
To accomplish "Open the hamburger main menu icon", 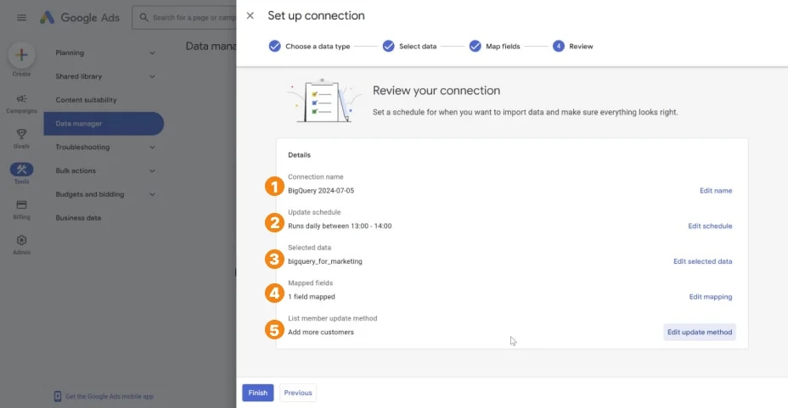I will (21, 18).
